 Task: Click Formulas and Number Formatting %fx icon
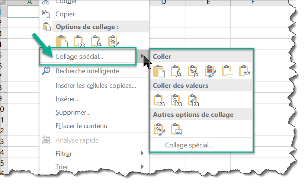(x=193, y=71)
